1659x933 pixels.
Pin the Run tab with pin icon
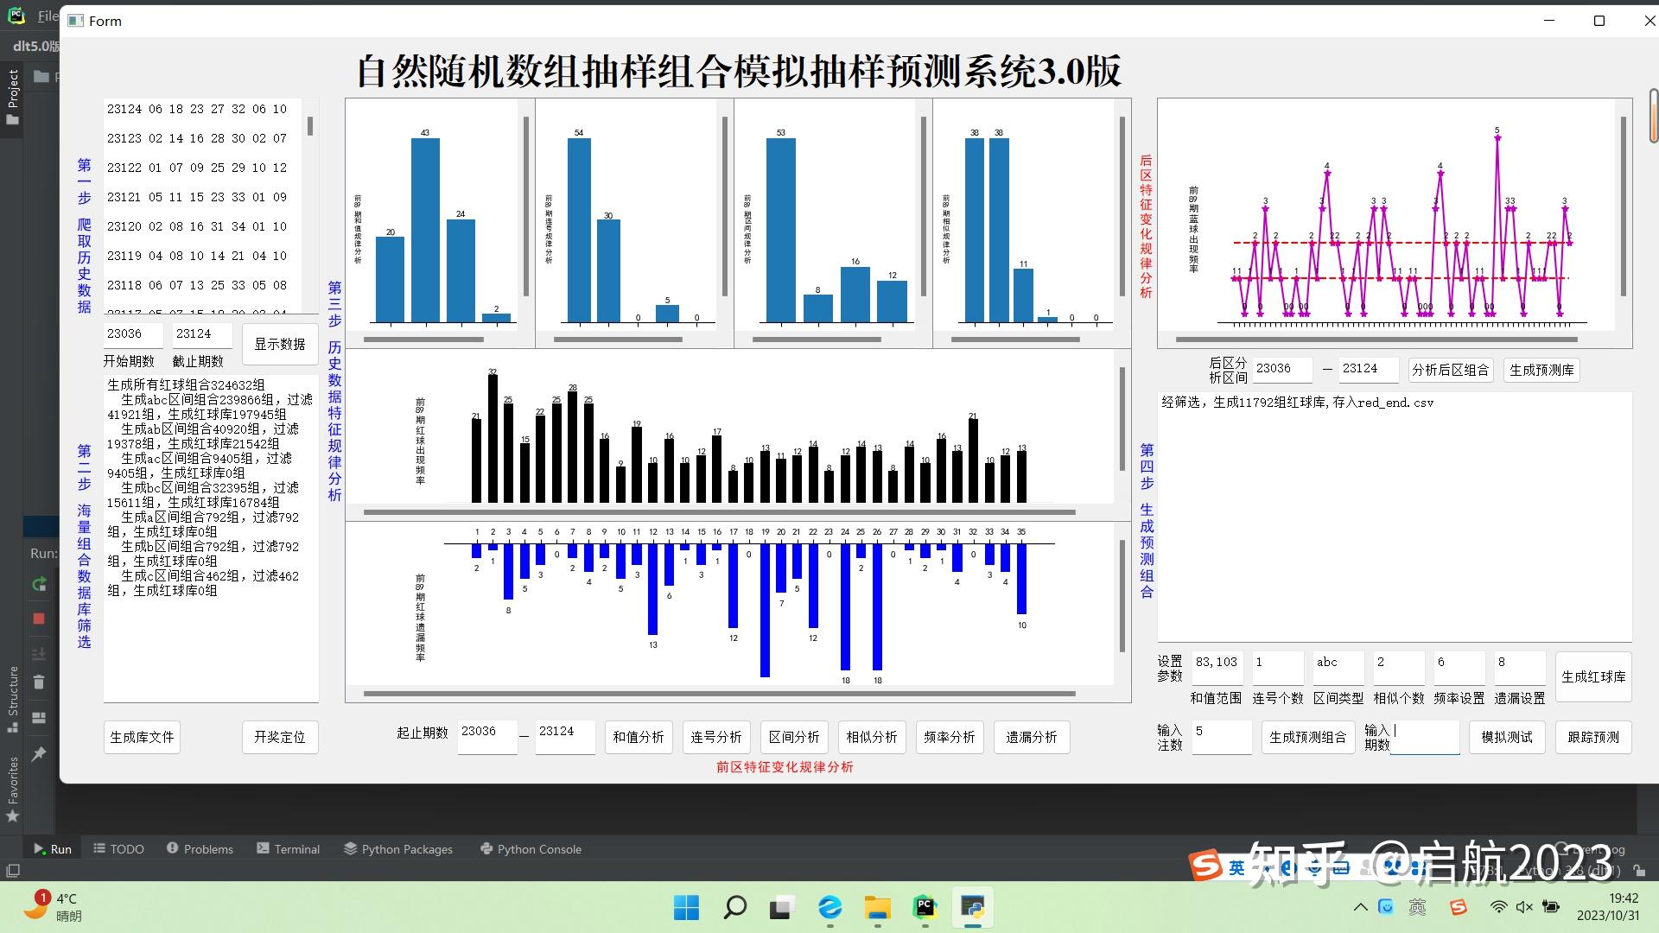39,753
